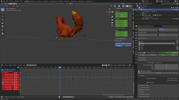Screen dimensions: 179x100
Task: Select the Select Box tool in viewport toolbar
Action: point(3,10)
